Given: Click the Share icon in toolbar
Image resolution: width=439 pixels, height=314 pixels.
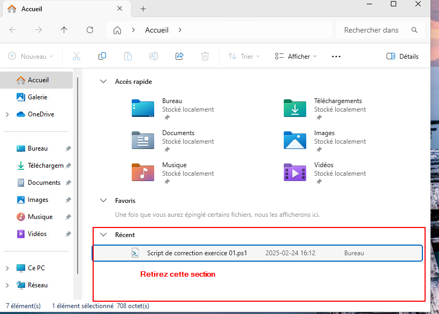Looking at the screenshot, I should tap(179, 57).
